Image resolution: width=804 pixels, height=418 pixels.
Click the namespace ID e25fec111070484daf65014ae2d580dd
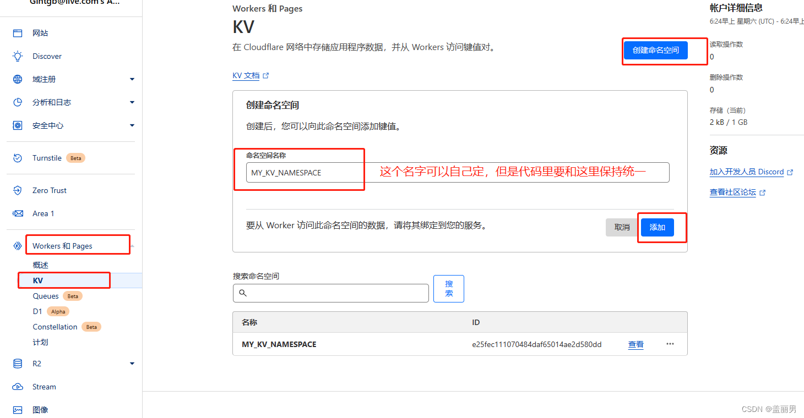pyautogui.click(x=537, y=344)
